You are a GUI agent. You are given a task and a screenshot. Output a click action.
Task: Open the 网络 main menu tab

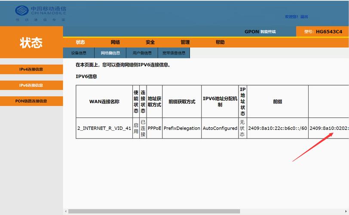(x=115, y=42)
